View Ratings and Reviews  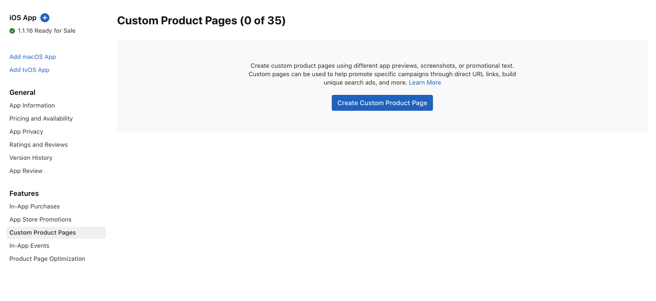point(38,145)
